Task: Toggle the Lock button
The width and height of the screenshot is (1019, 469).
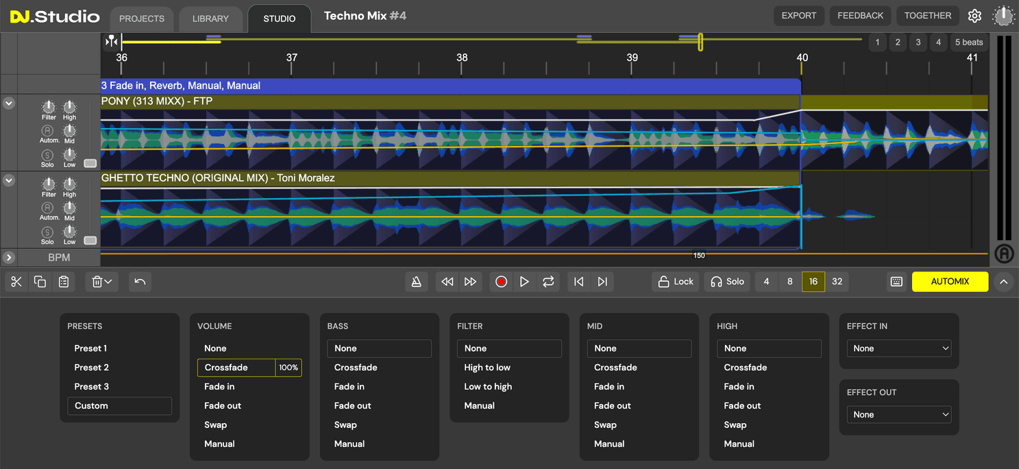Action: click(676, 282)
